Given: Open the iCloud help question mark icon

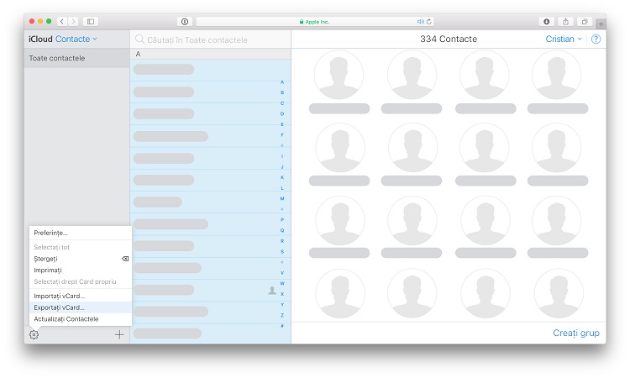Looking at the screenshot, I should [596, 39].
